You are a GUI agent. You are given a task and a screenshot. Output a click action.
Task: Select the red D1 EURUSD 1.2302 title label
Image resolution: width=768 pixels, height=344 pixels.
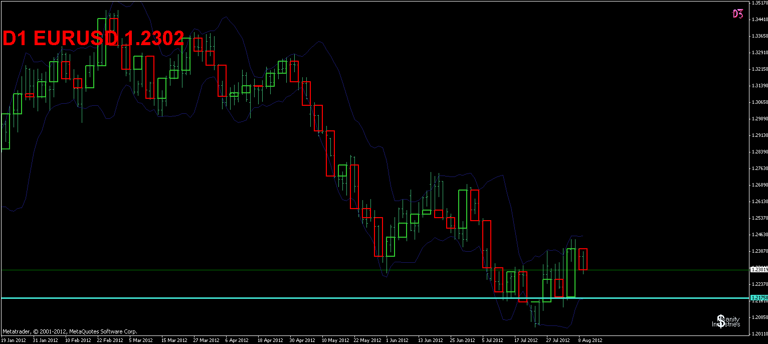click(x=93, y=38)
